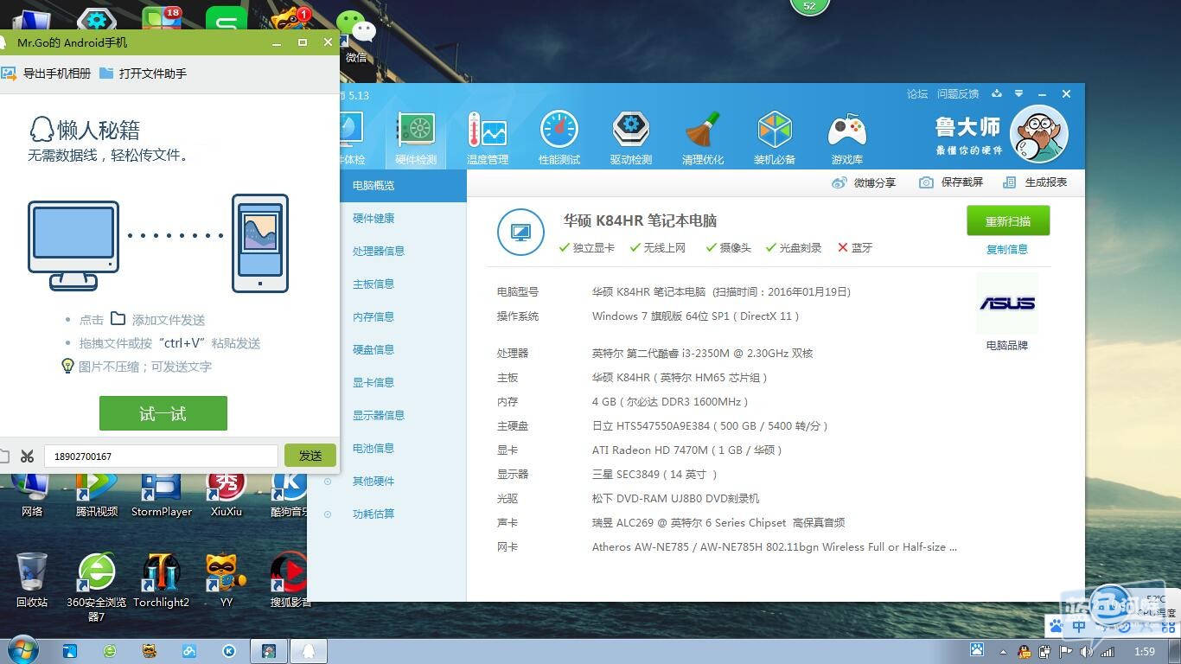Click 打开文件助手 folder icon
Screen dimensions: 1181x664
pos(106,73)
